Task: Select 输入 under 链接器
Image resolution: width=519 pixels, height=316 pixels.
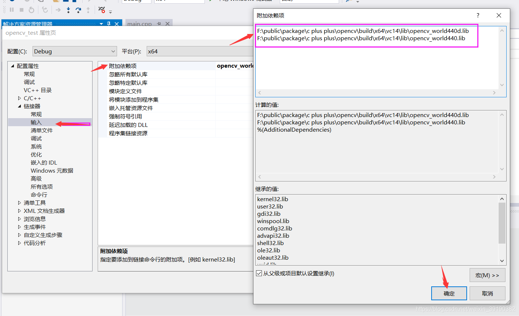Action: [x=36, y=122]
